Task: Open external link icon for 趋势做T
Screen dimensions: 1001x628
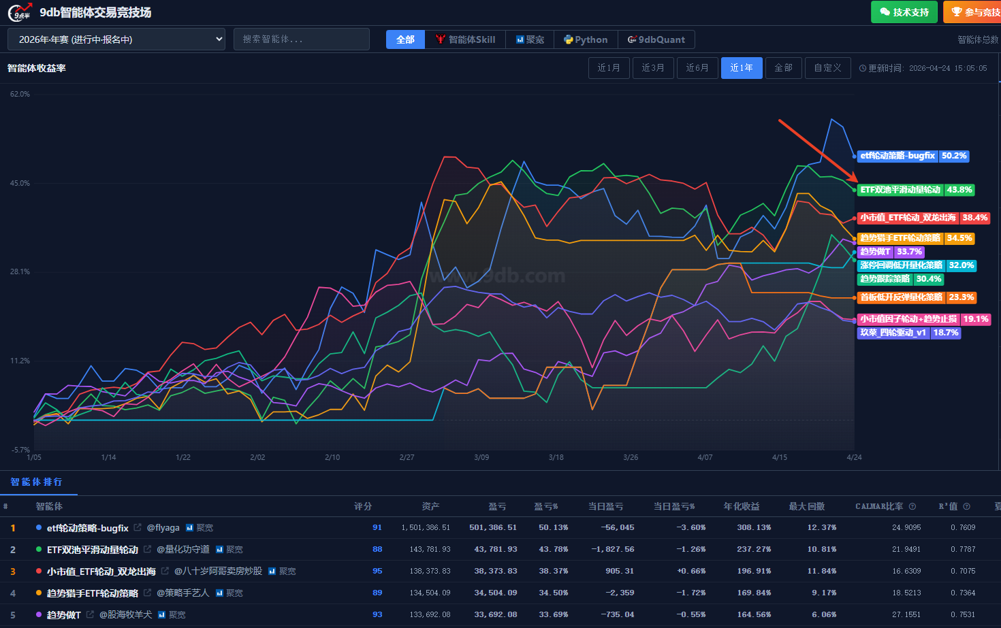Action: (90, 614)
